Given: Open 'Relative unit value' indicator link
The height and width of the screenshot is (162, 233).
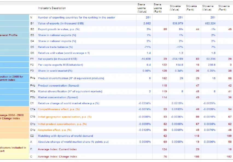Looking at the screenshot, I should coord(64,53).
